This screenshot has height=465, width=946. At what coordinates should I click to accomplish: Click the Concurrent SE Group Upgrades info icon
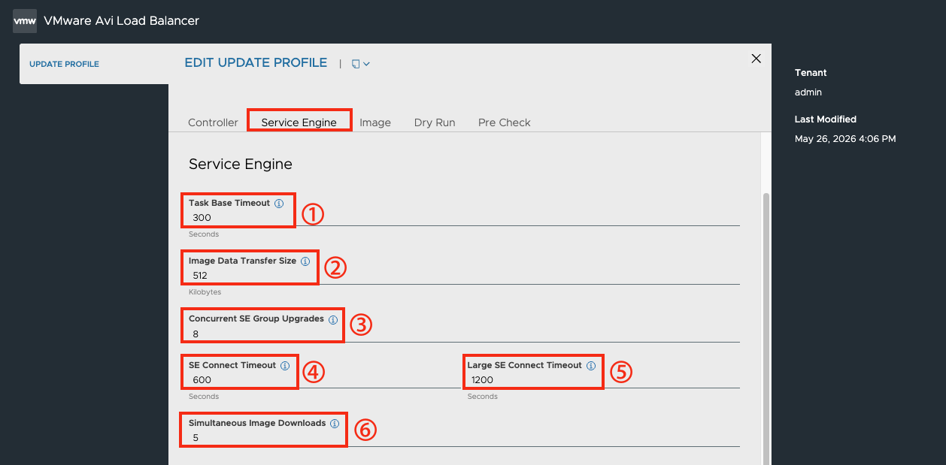point(333,319)
